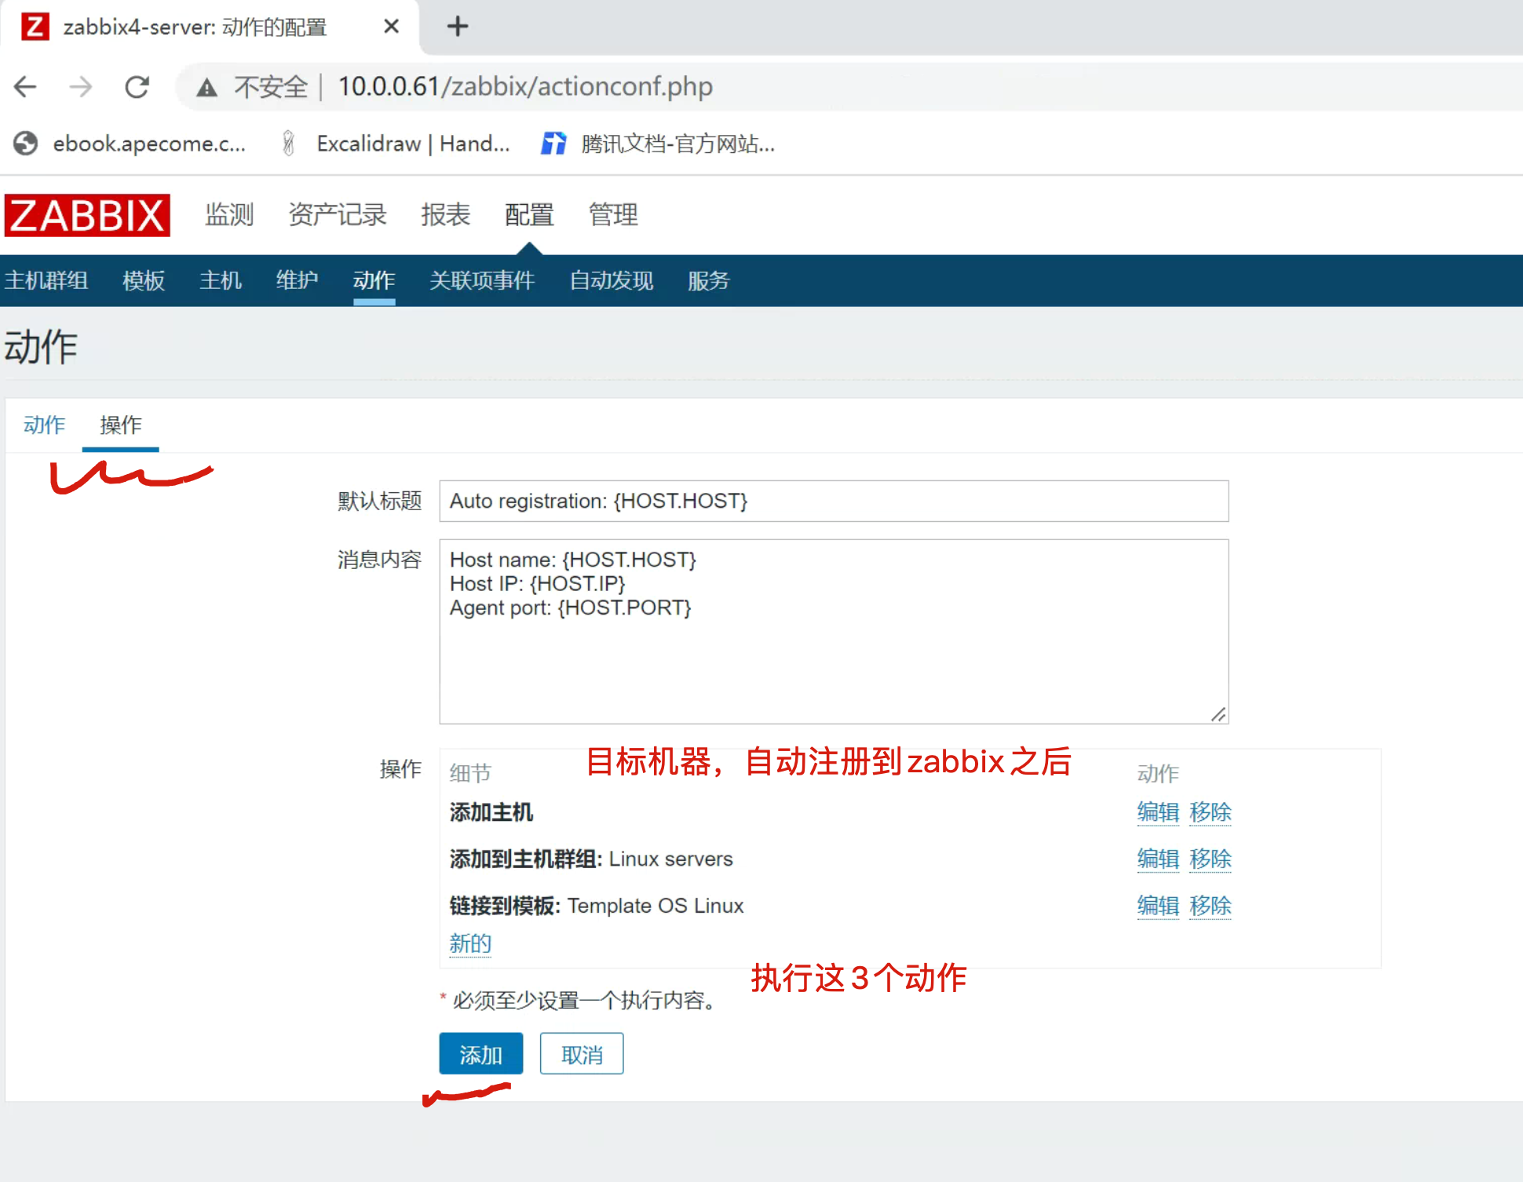
Task: Switch to the 动作 form tab
Action: tap(44, 425)
